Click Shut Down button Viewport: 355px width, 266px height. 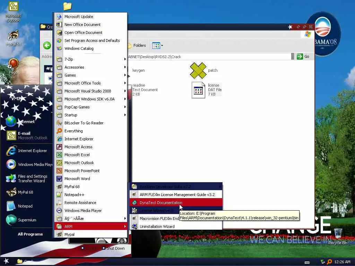[113, 248]
